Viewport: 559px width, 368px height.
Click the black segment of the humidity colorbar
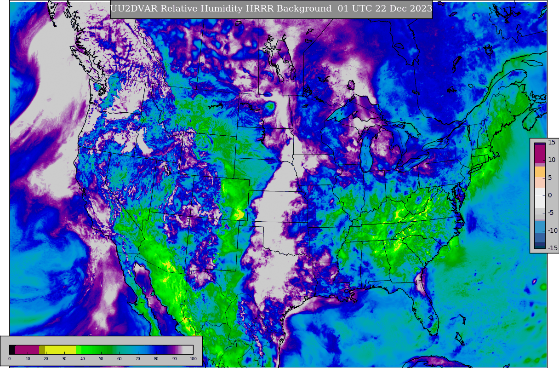pyautogui.click(x=12, y=350)
